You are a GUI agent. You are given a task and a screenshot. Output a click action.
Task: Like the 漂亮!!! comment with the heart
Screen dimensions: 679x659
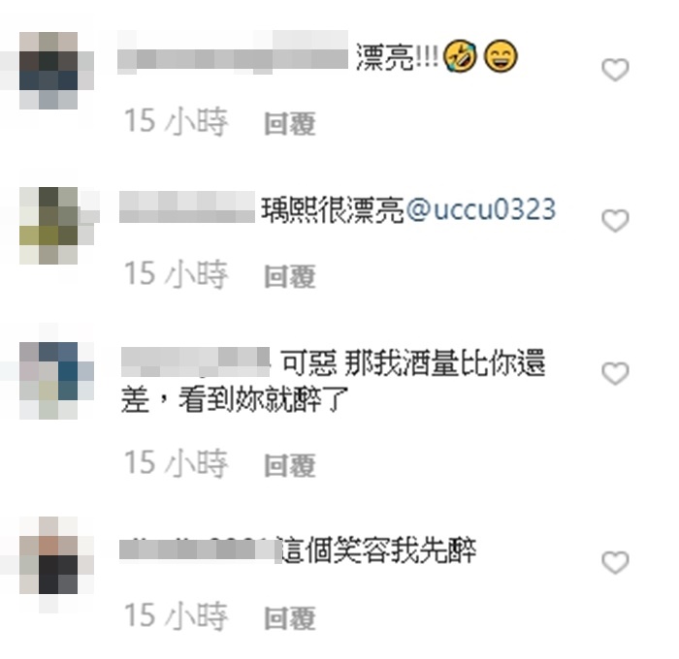[x=615, y=70]
